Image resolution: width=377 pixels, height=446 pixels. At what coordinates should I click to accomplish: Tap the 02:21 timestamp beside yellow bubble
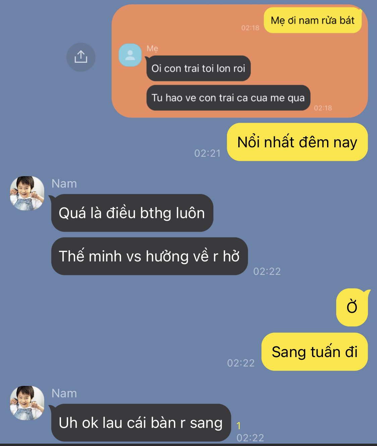coord(207,153)
